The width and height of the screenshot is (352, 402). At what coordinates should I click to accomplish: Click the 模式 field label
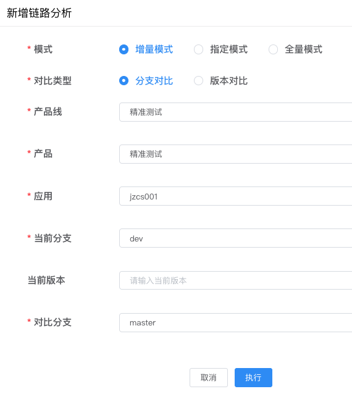click(x=43, y=49)
